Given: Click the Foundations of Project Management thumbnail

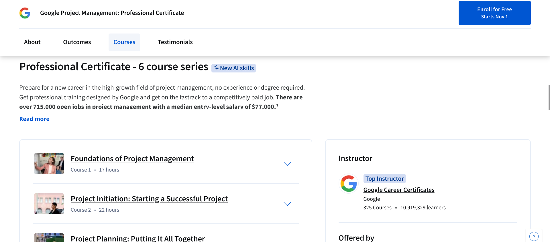Looking at the screenshot, I should (x=49, y=164).
